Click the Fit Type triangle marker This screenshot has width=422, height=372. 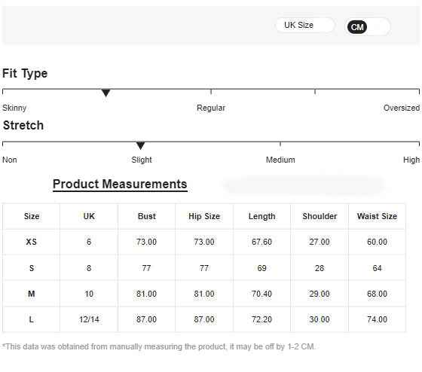click(105, 93)
